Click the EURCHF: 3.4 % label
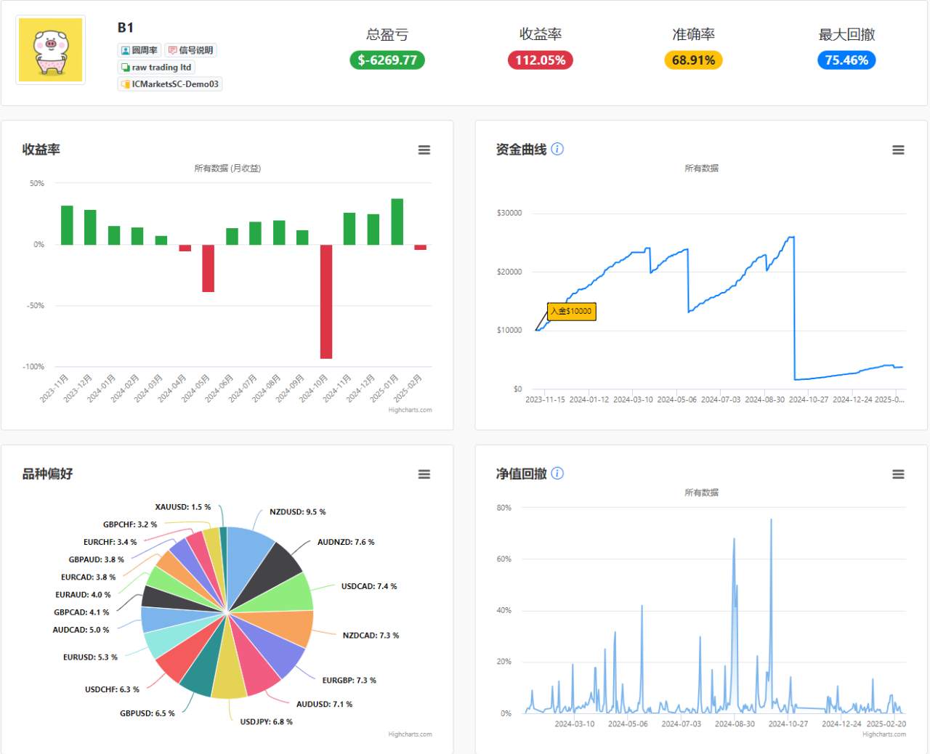This screenshot has width=930, height=754. click(x=110, y=543)
